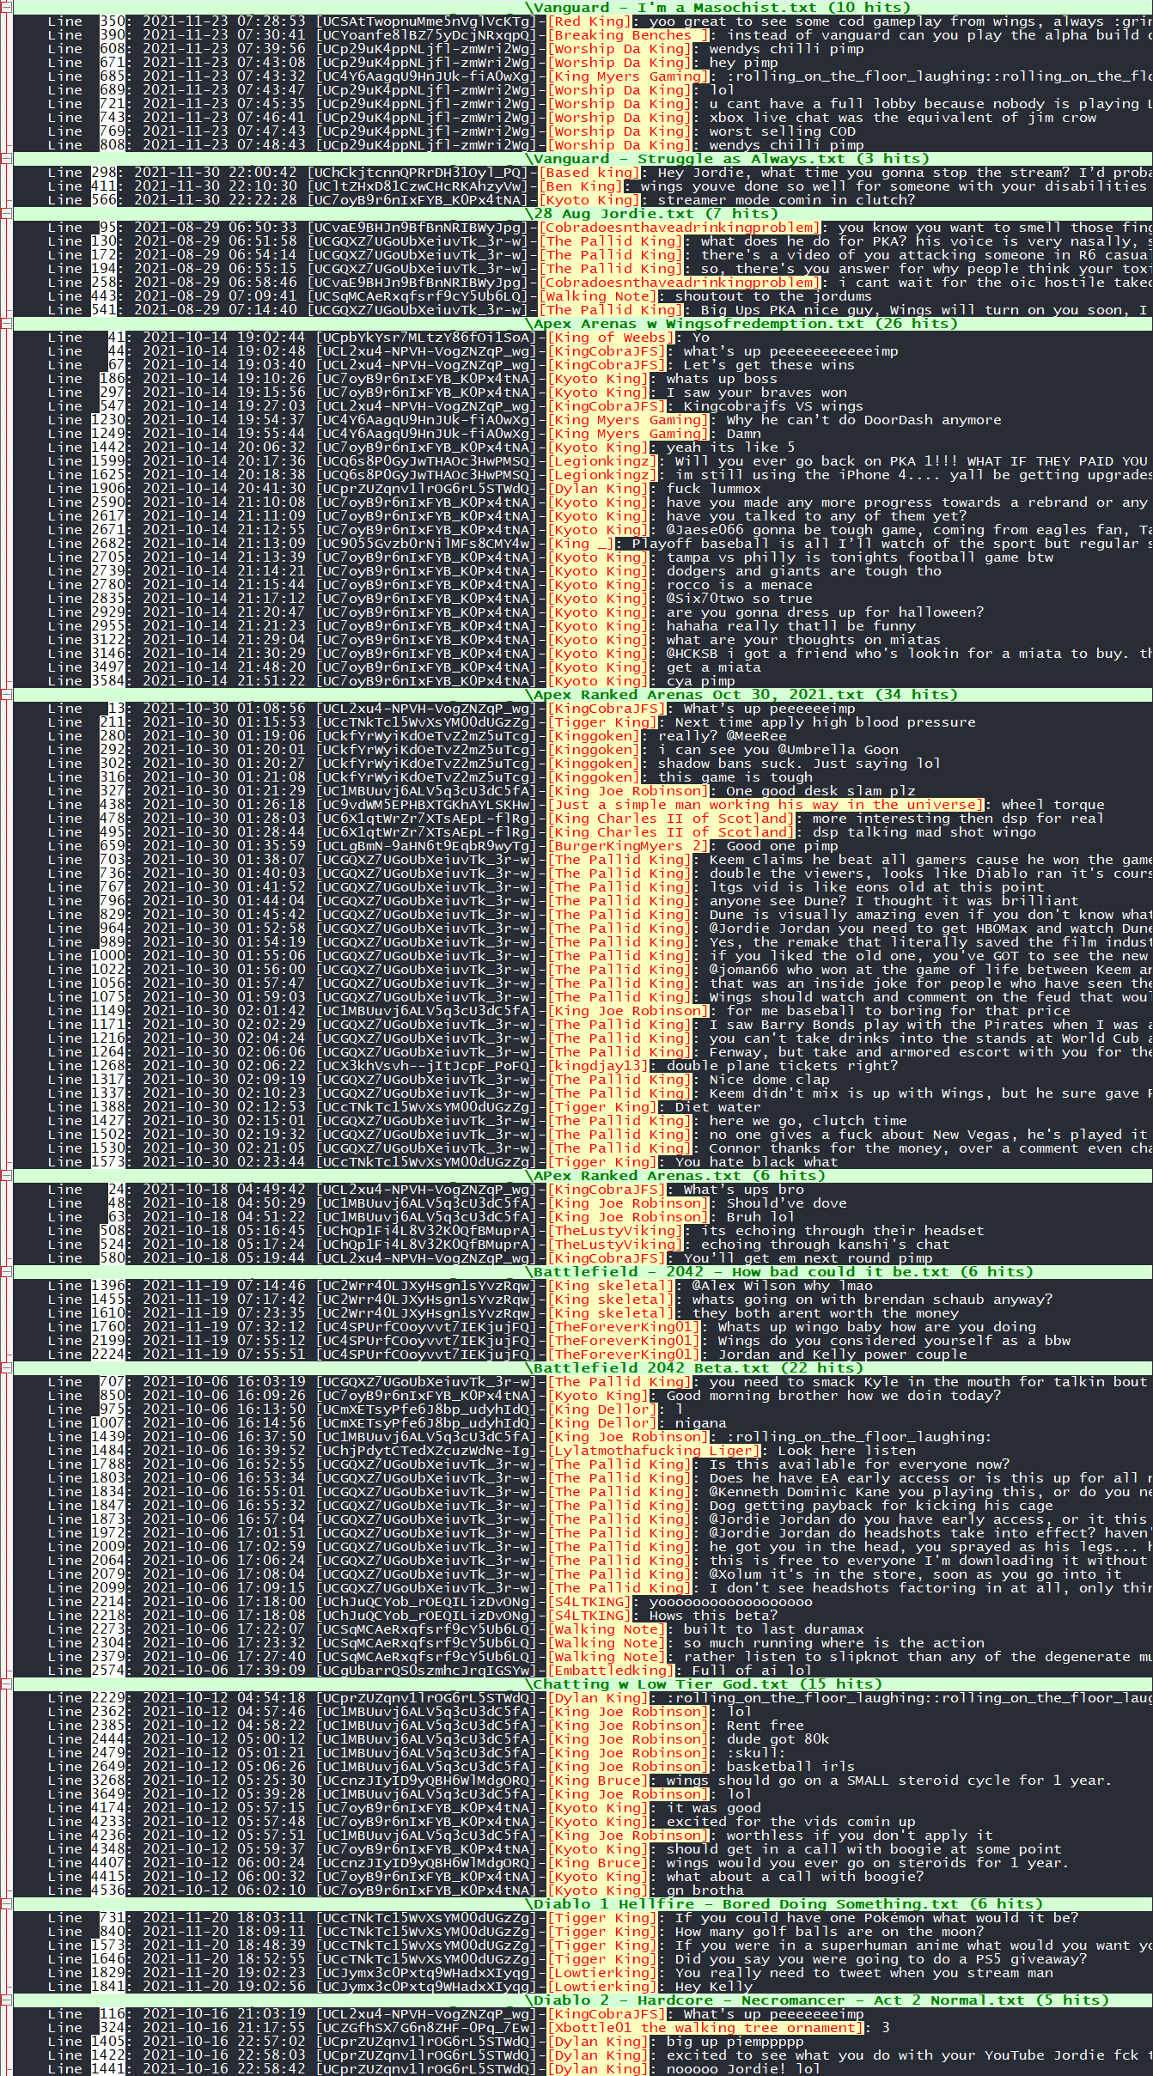This screenshot has width=1153, height=2076.
Task: Select the 'One good desk slam plz' line
Action: tap(583, 791)
